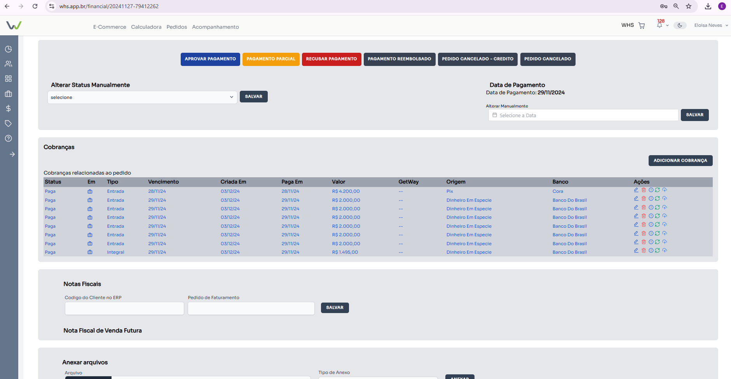Click the price tag icon in the sidebar
This screenshot has width=731, height=379.
point(8,123)
